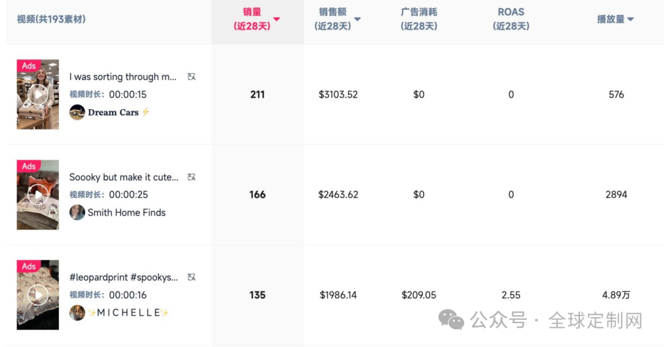Click the 视频(共193素材) header
Viewport: 664px width, 347px height.
(51, 19)
